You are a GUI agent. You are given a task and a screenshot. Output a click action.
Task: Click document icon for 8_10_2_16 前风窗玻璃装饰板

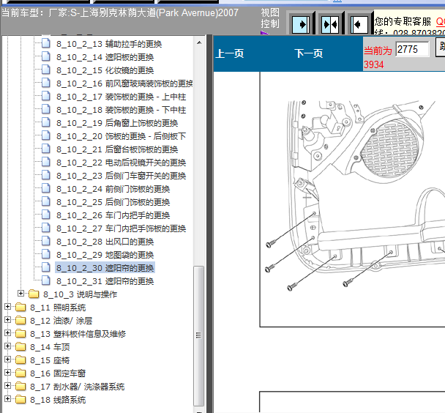coord(45,83)
